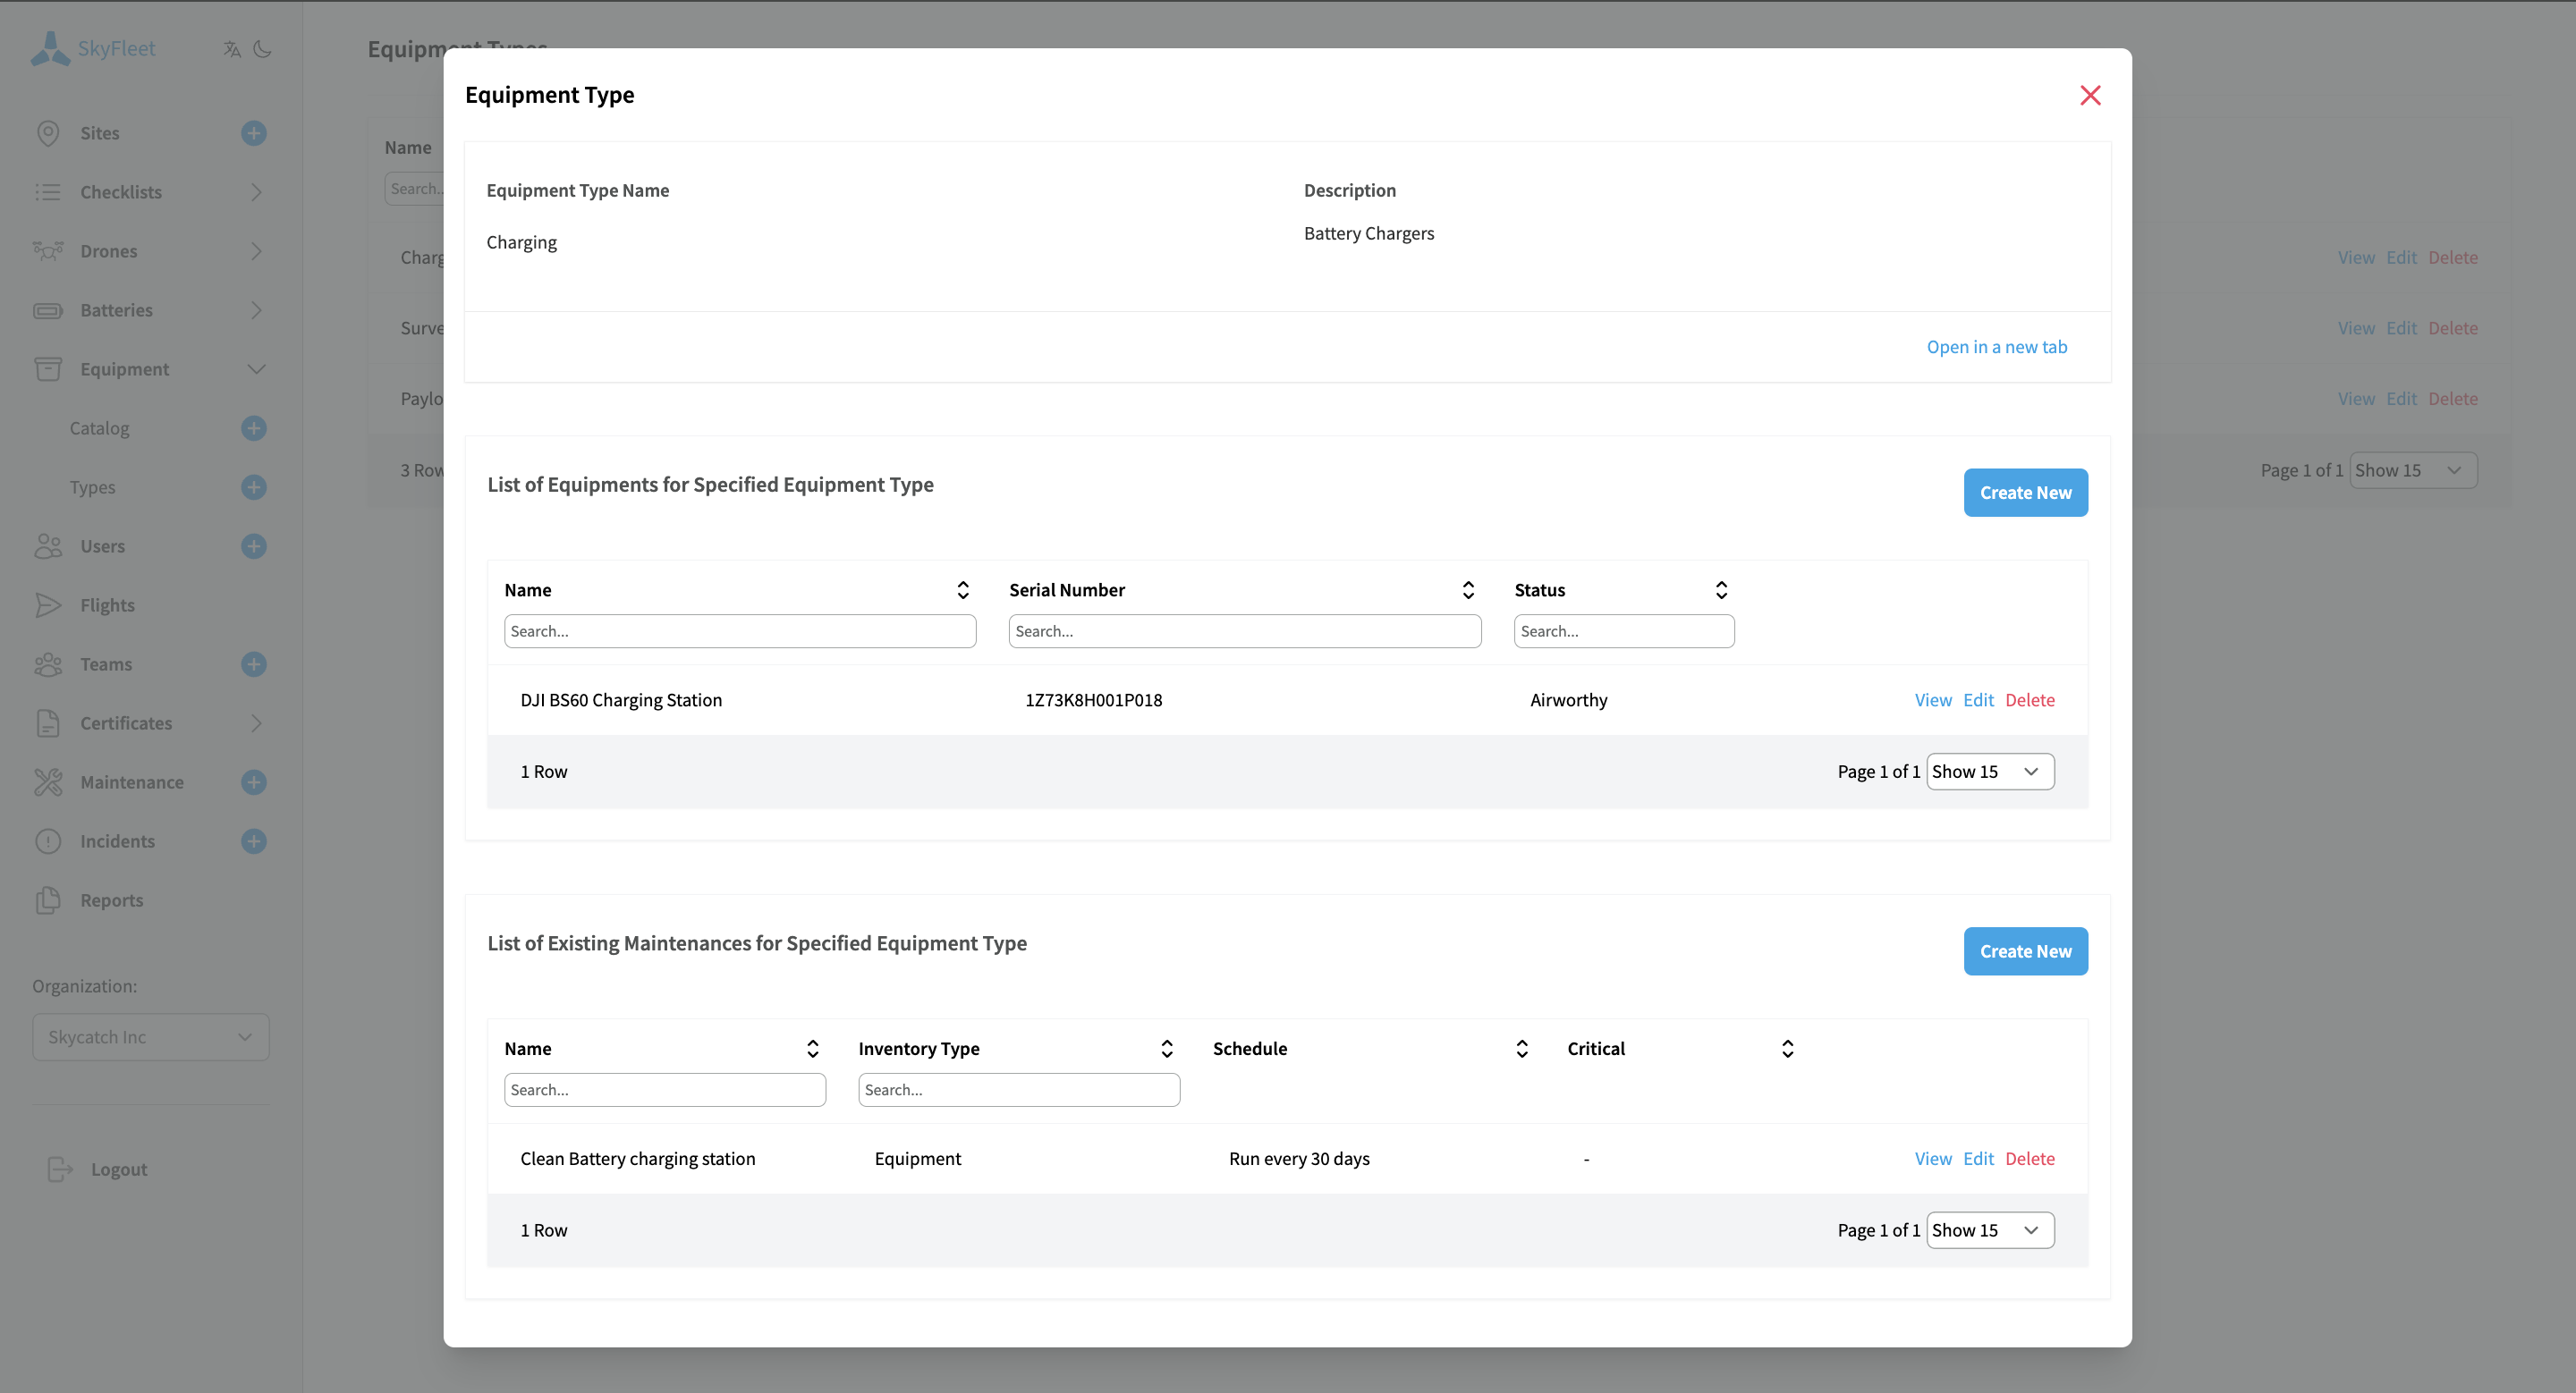
Task: Add new equipment type plus icon
Action: (x=254, y=486)
